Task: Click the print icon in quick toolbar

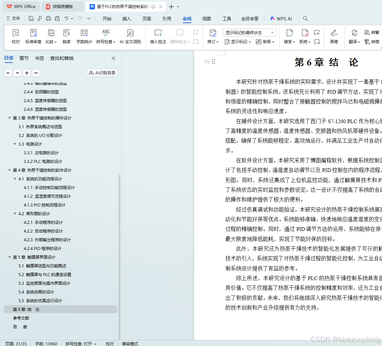Action: pos(49,18)
